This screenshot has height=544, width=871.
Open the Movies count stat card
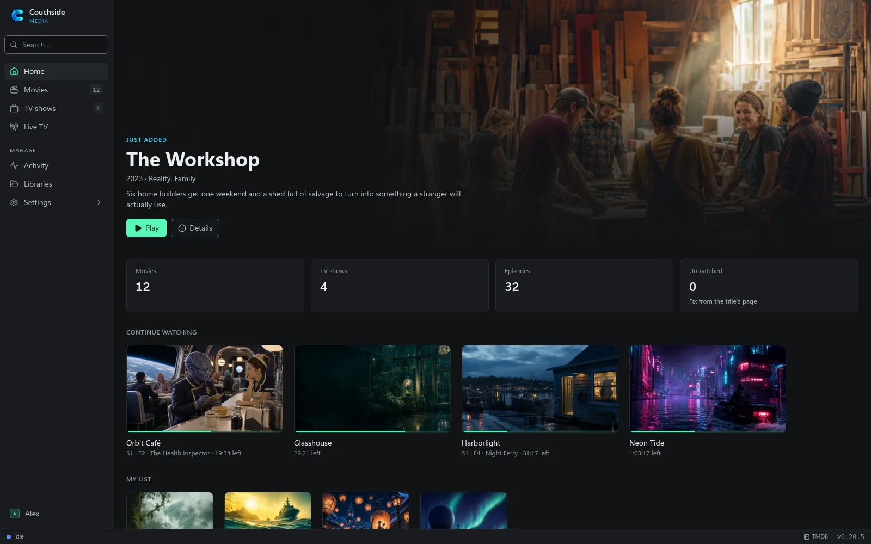(215, 286)
